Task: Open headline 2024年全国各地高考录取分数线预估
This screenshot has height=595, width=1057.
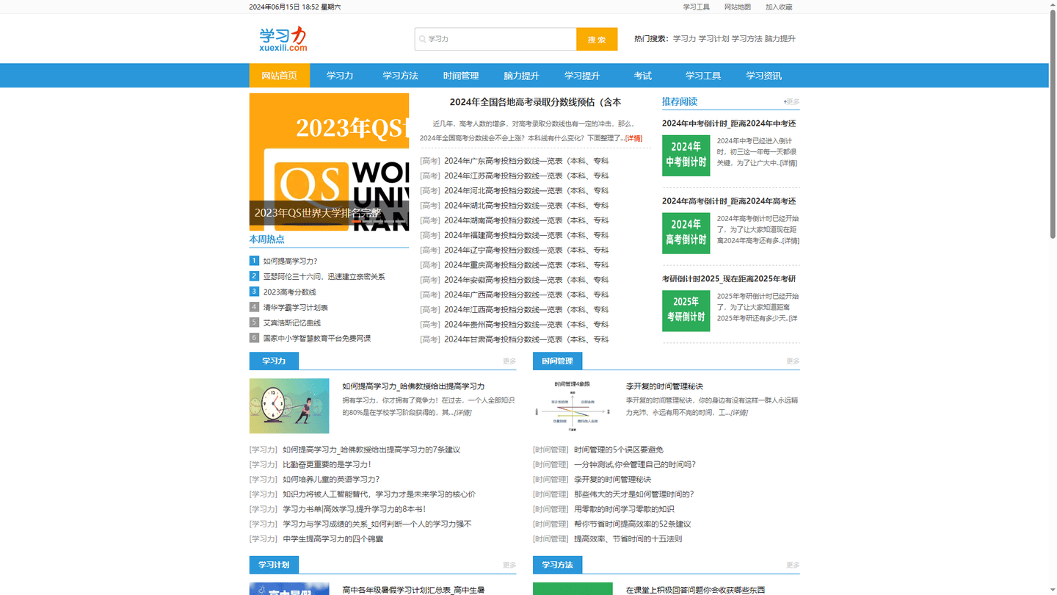Action: click(535, 102)
